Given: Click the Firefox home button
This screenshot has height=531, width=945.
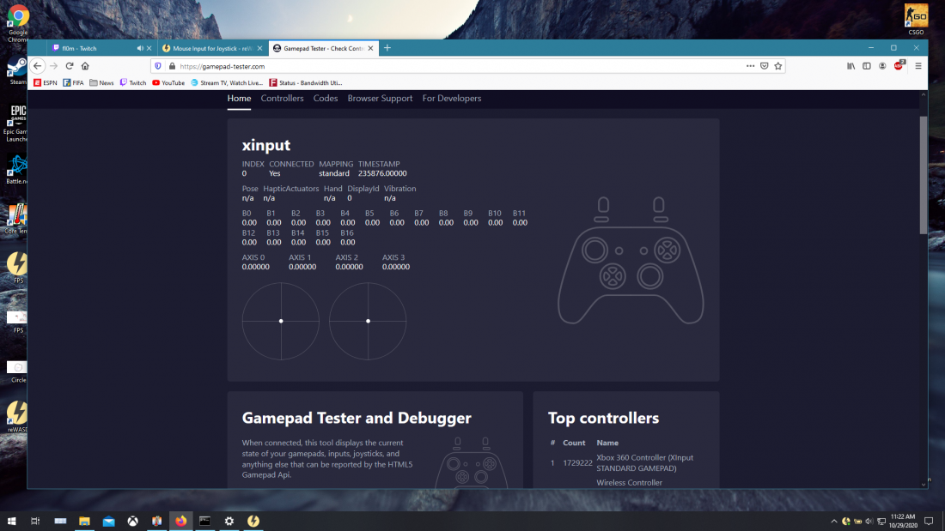Looking at the screenshot, I should [x=85, y=66].
